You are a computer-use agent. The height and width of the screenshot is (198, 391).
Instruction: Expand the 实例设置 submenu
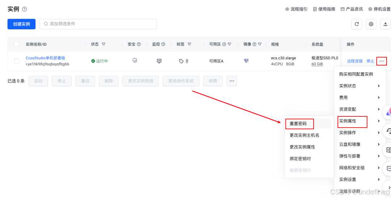359,179
